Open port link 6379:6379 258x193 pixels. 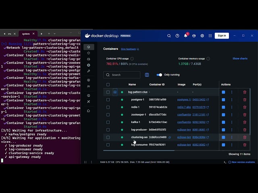coord(199,107)
